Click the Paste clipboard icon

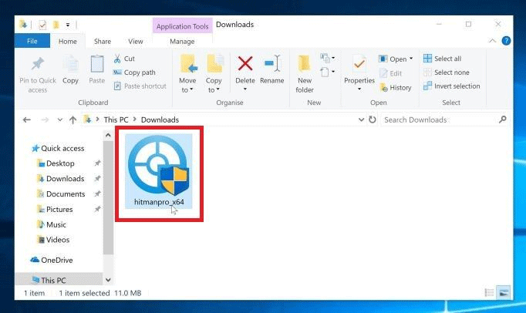pos(97,64)
